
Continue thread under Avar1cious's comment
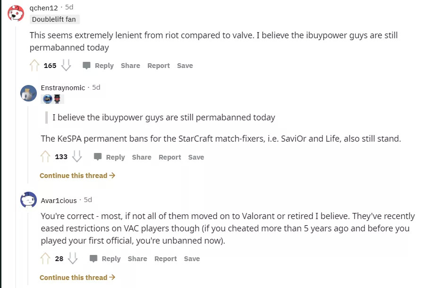coord(77,278)
